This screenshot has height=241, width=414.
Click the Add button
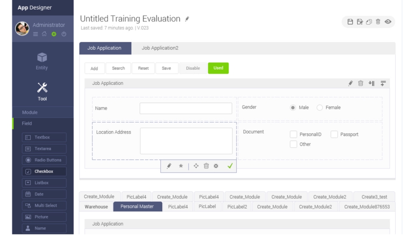click(94, 69)
